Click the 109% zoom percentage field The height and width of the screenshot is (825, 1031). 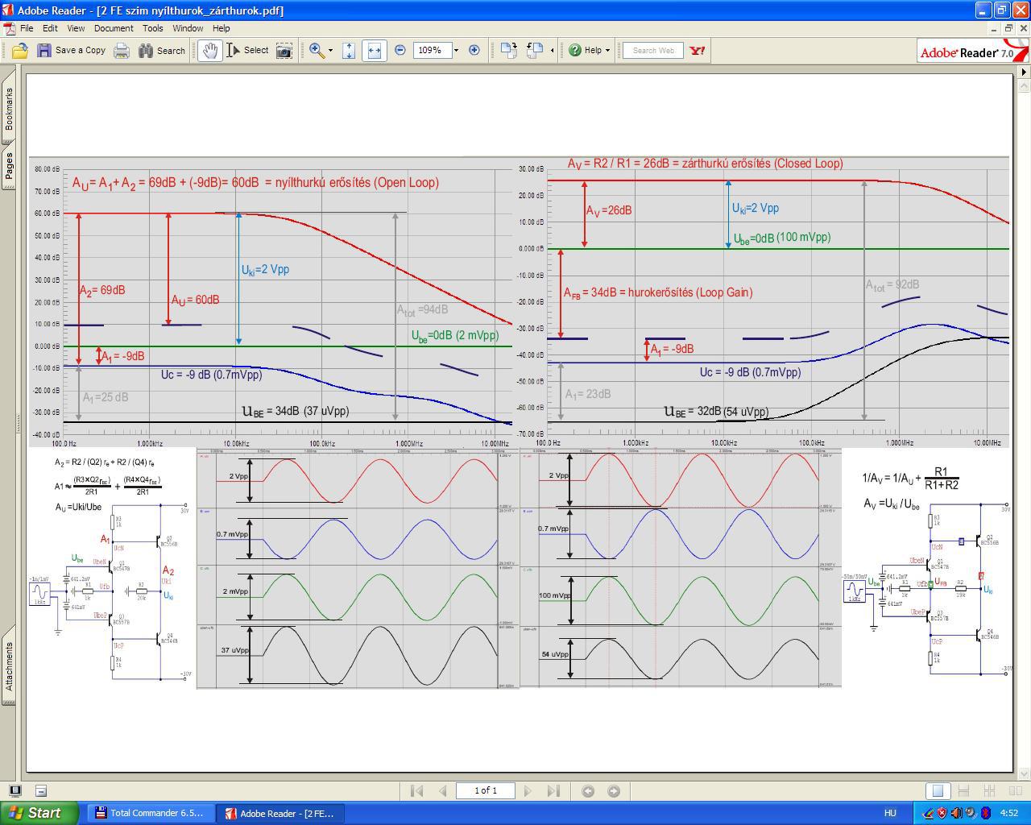coord(431,50)
